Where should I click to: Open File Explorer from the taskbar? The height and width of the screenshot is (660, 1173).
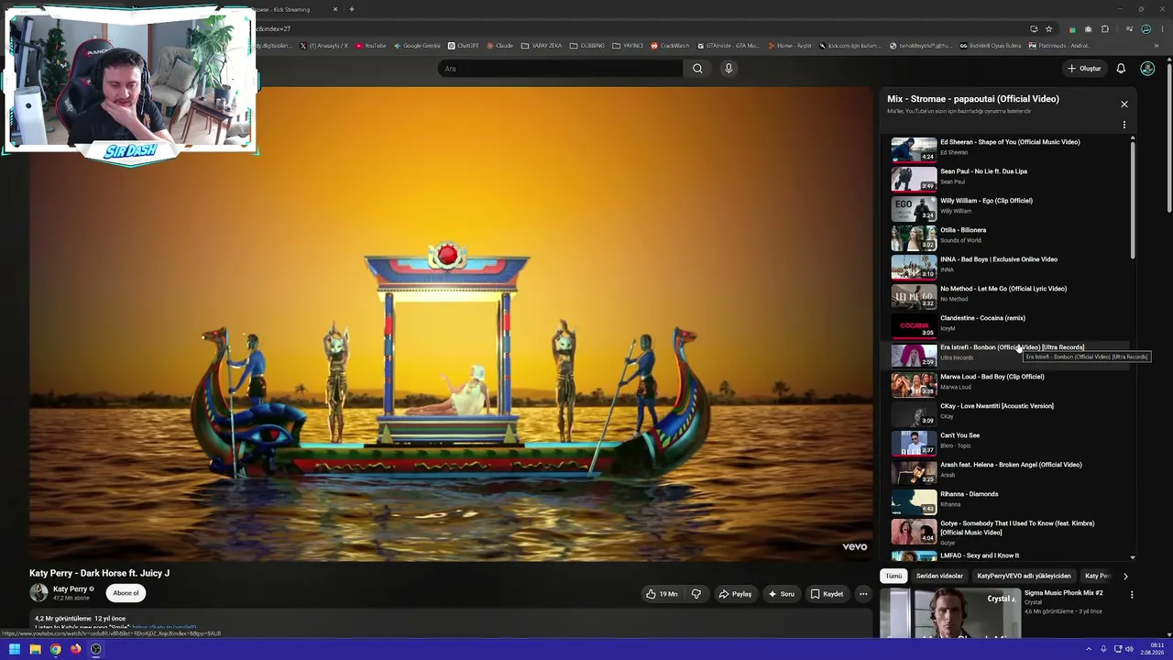click(35, 649)
